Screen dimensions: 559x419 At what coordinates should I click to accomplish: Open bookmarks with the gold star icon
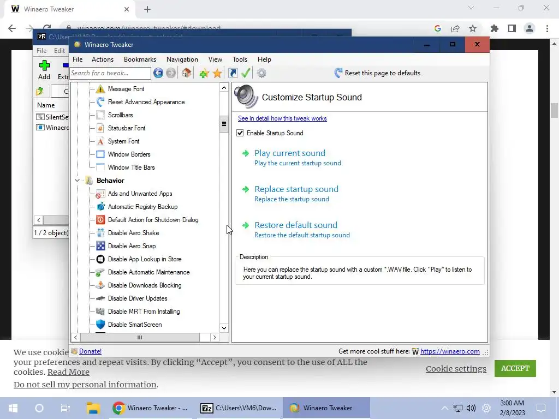217,74
